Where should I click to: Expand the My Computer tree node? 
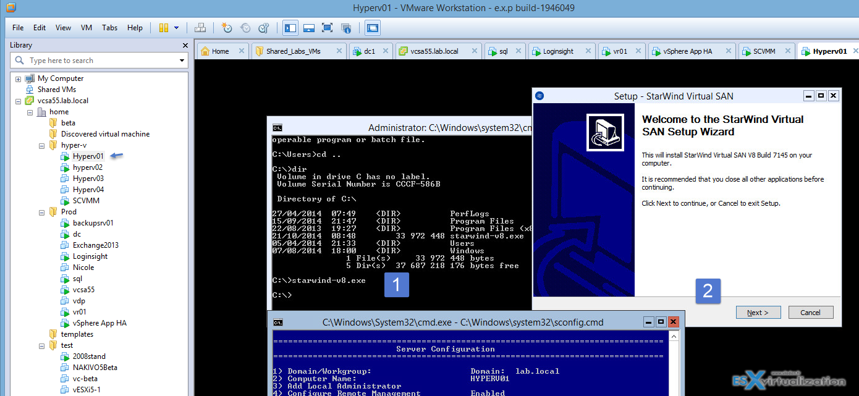18,79
